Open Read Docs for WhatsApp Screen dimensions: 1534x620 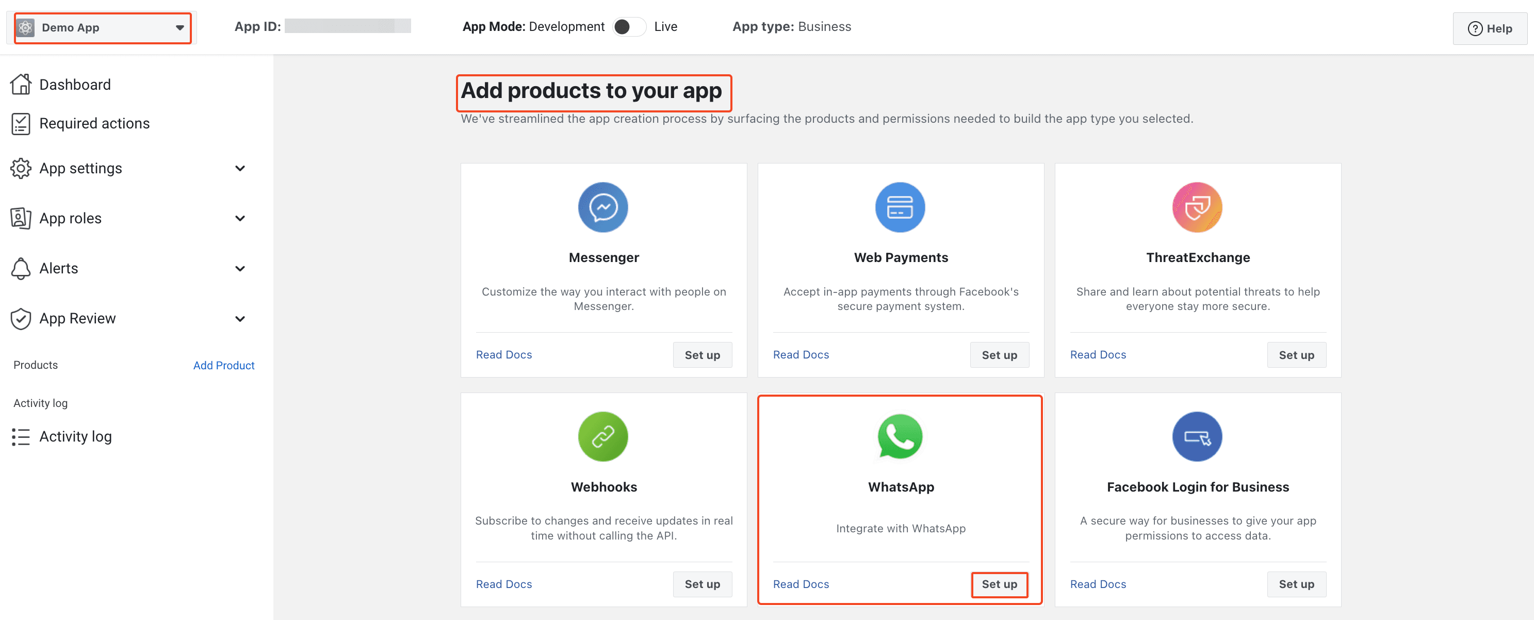pyautogui.click(x=801, y=584)
